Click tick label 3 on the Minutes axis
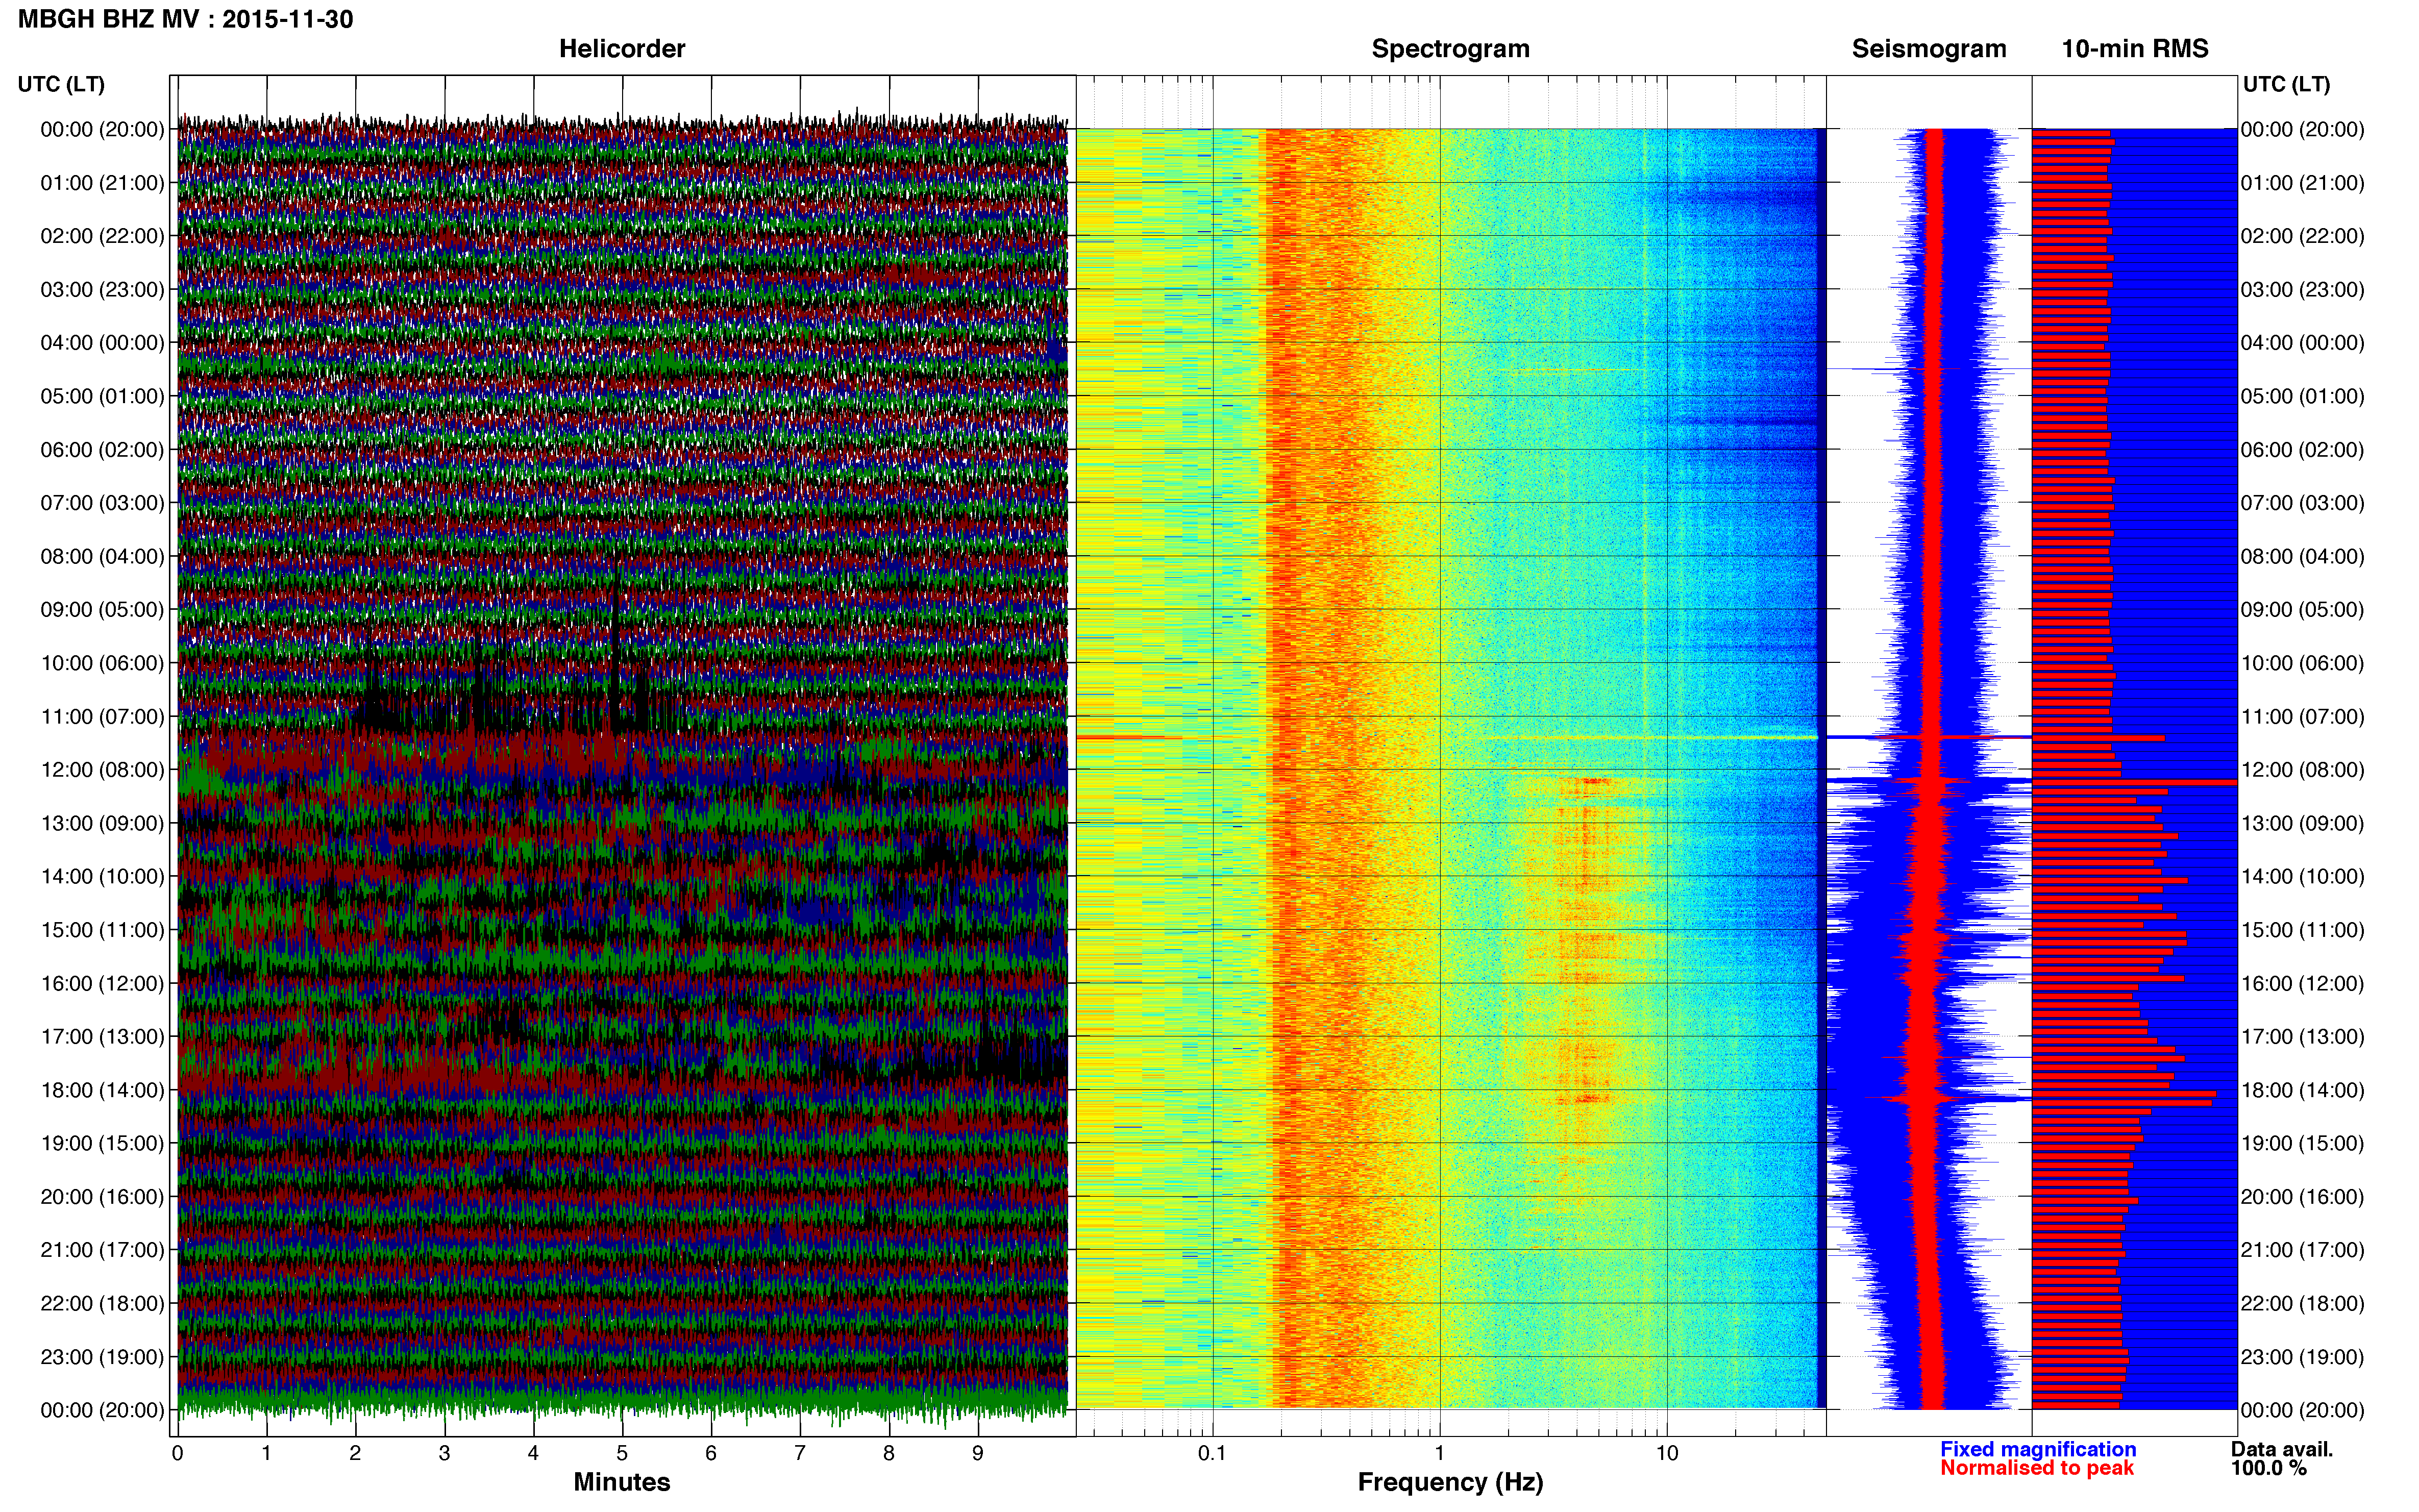Screen dimensions: 2419x1512 coord(444,1454)
